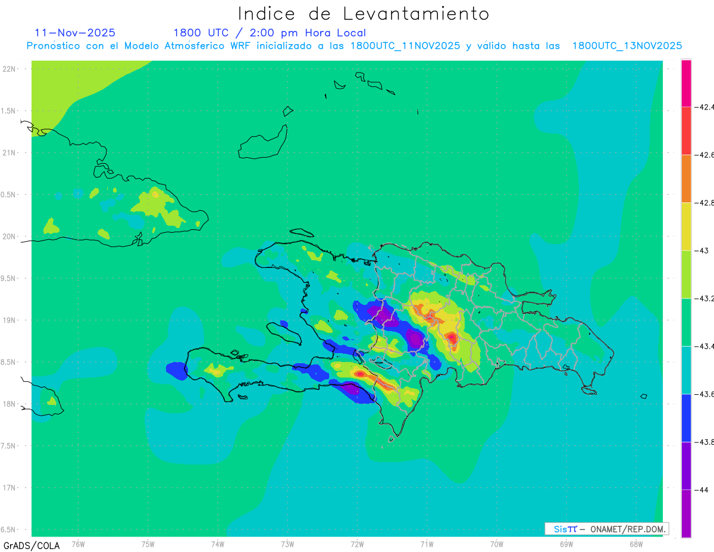Screen dimensions: 714x552
Task: Click the '-42.8' legend value
Action: [x=704, y=203]
